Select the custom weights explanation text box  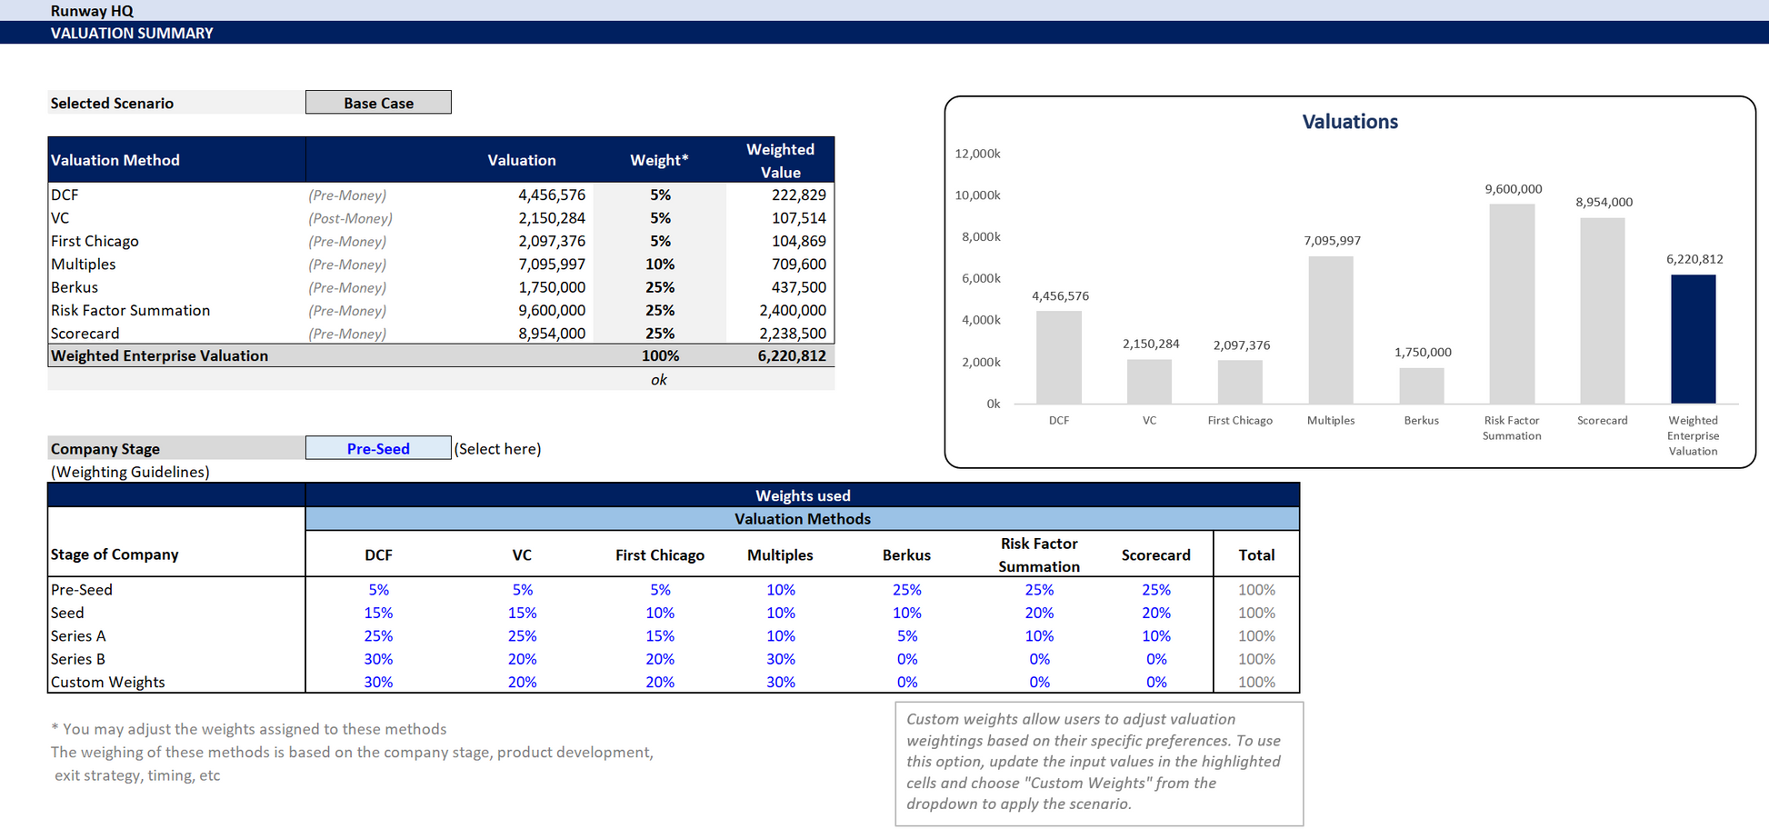point(1098,762)
